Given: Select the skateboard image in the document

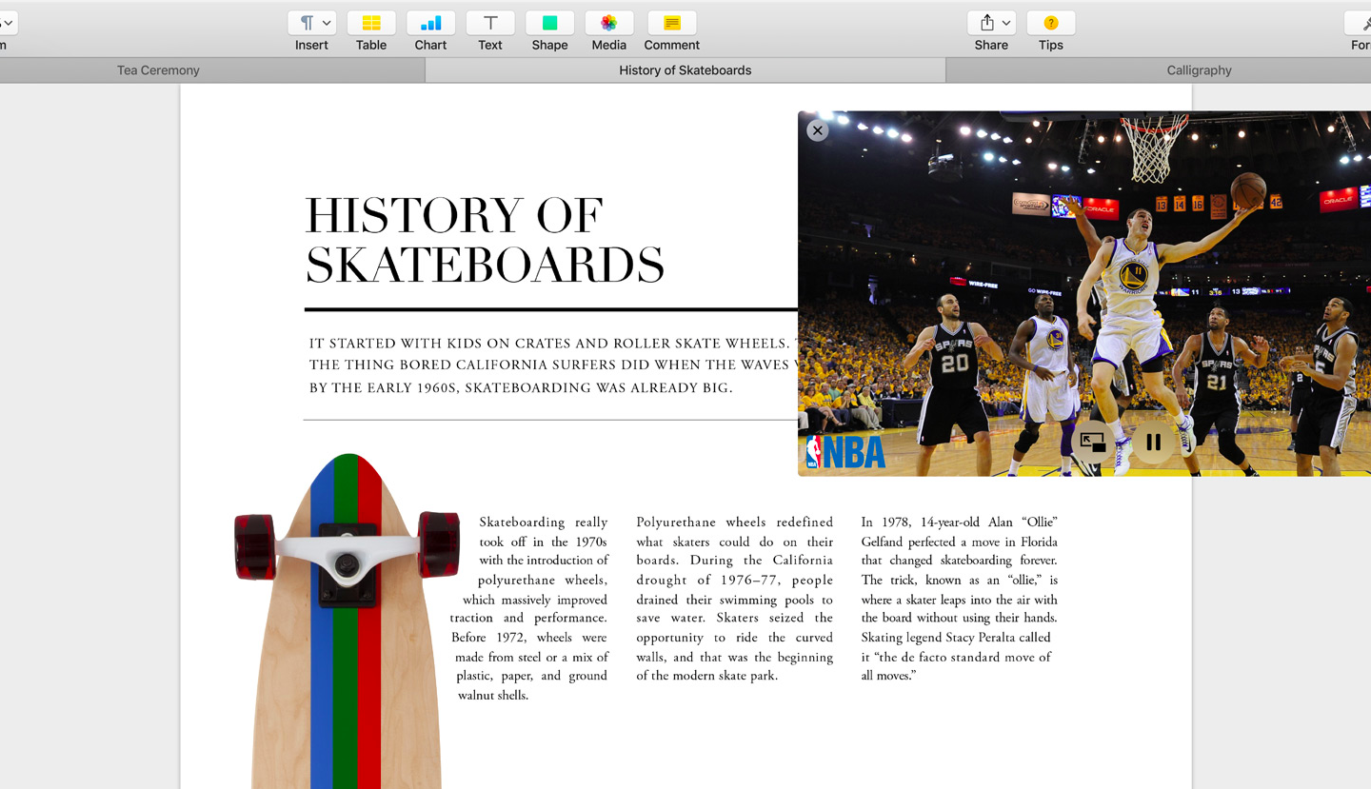Looking at the screenshot, I should (x=347, y=621).
